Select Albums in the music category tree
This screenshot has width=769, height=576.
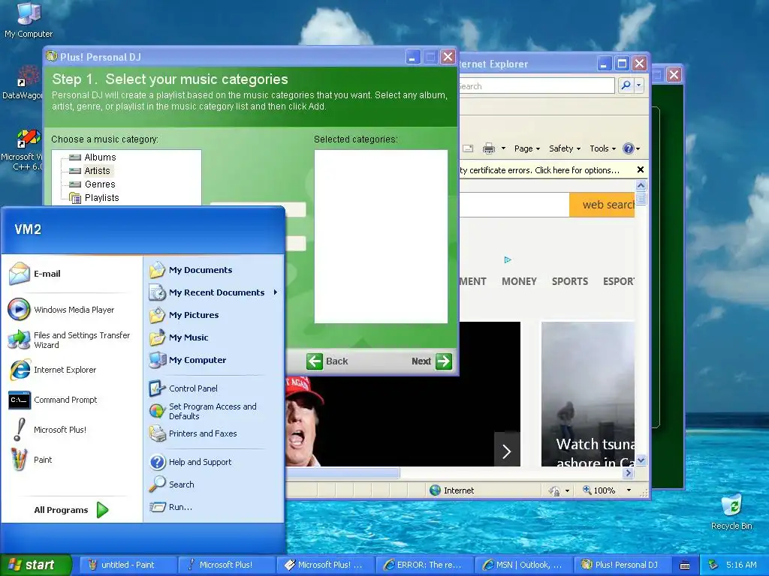tap(100, 157)
